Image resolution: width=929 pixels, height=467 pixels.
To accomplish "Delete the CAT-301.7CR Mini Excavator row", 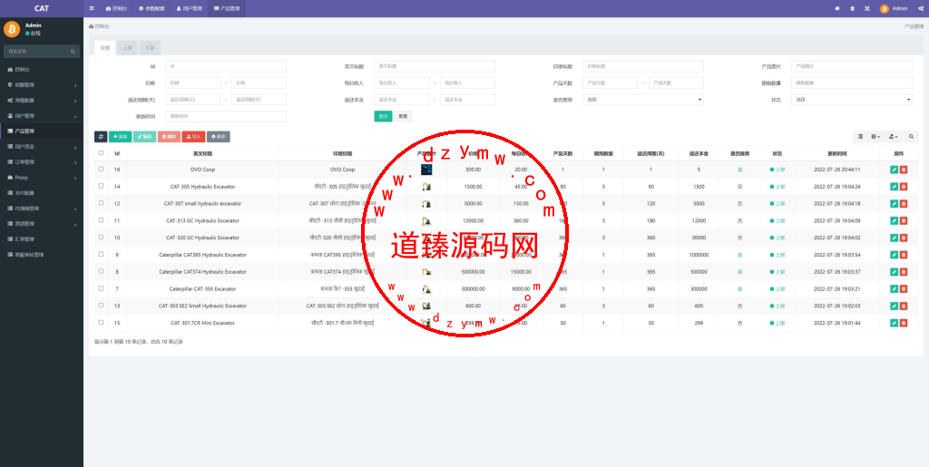I will click(x=904, y=323).
